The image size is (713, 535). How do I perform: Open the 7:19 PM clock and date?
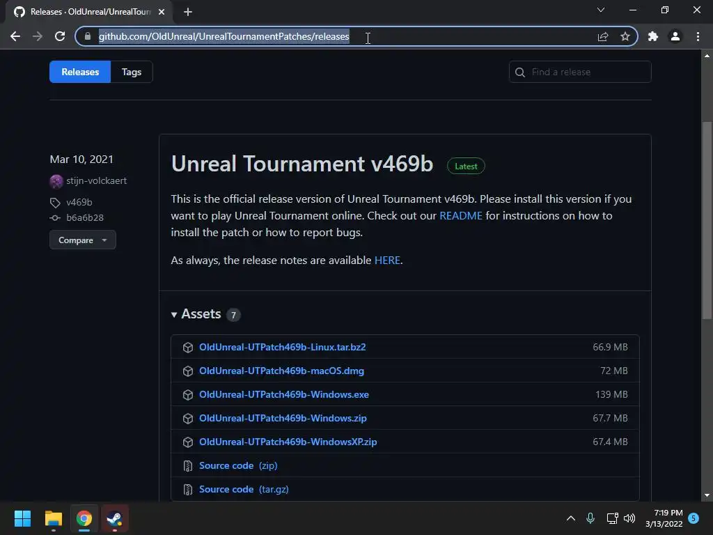(x=664, y=518)
